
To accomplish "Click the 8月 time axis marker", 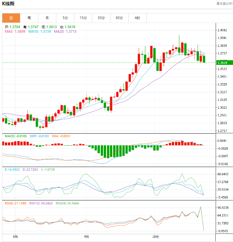I will point(15,237).
